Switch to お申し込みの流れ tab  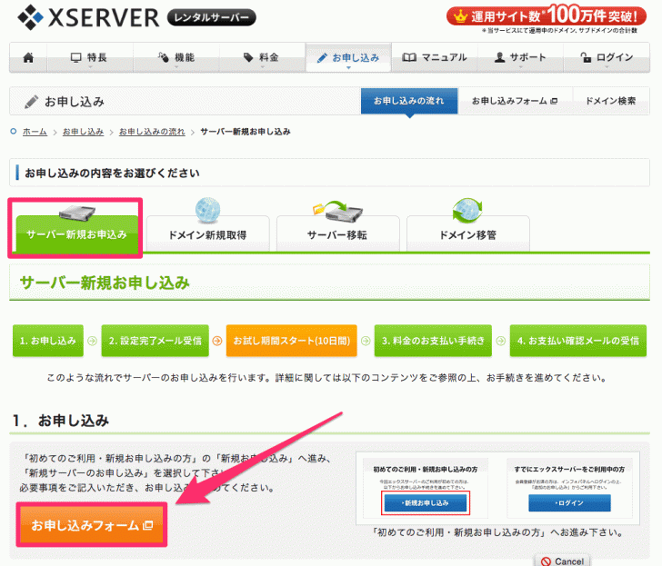point(409,101)
